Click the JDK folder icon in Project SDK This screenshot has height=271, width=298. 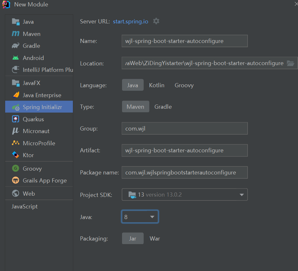coord(132,195)
